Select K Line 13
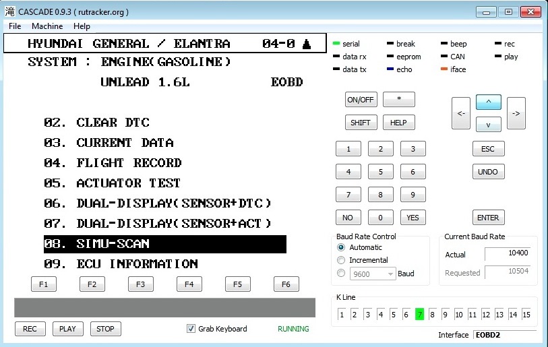Viewport: 548px width, 347px height. pyautogui.click(x=499, y=315)
